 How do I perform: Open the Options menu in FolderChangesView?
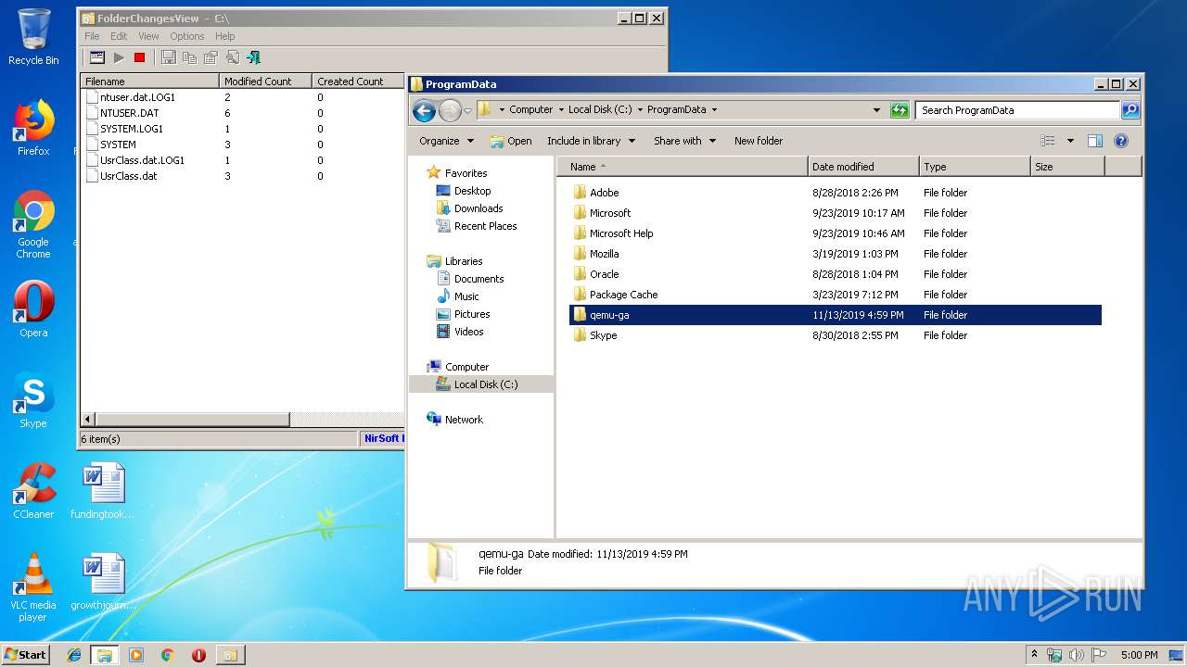pyautogui.click(x=186, y=36)
